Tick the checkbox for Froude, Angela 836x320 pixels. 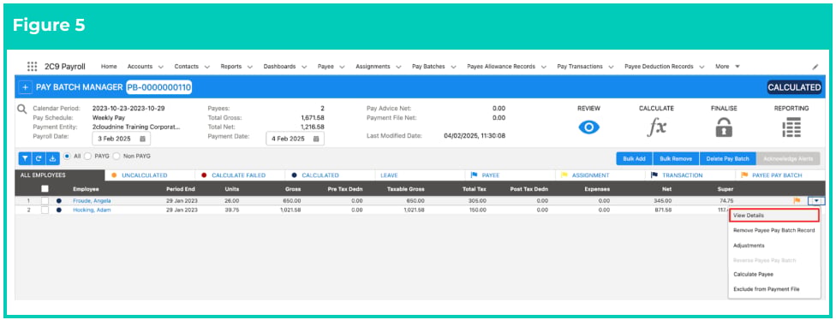pos(45,201)
